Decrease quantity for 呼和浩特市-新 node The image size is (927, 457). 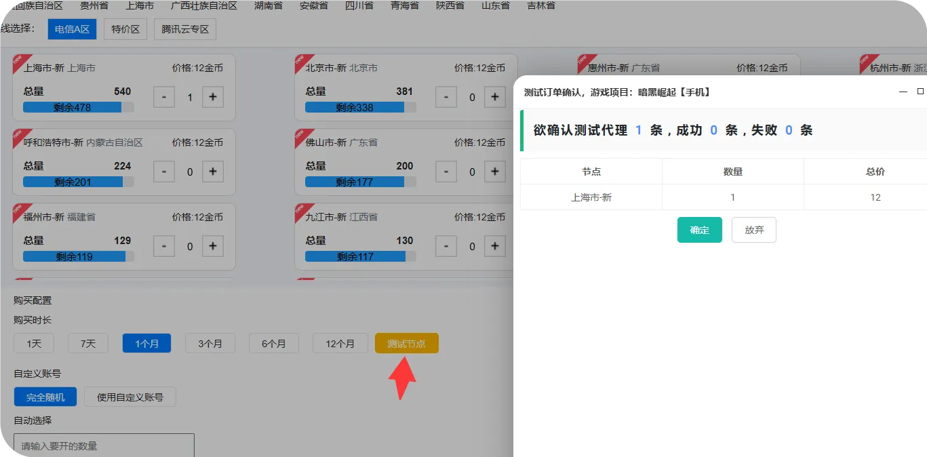[164, 172]
